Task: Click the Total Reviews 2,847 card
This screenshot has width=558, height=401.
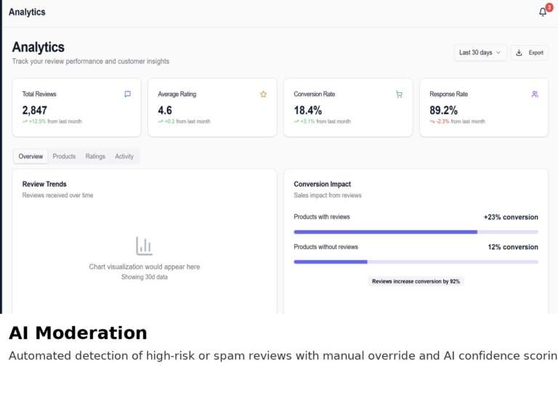Action: (76, 108)
